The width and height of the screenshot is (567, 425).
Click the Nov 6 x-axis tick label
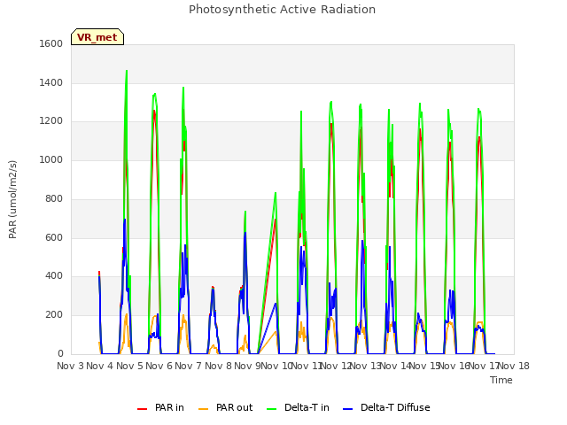(159, 366)
